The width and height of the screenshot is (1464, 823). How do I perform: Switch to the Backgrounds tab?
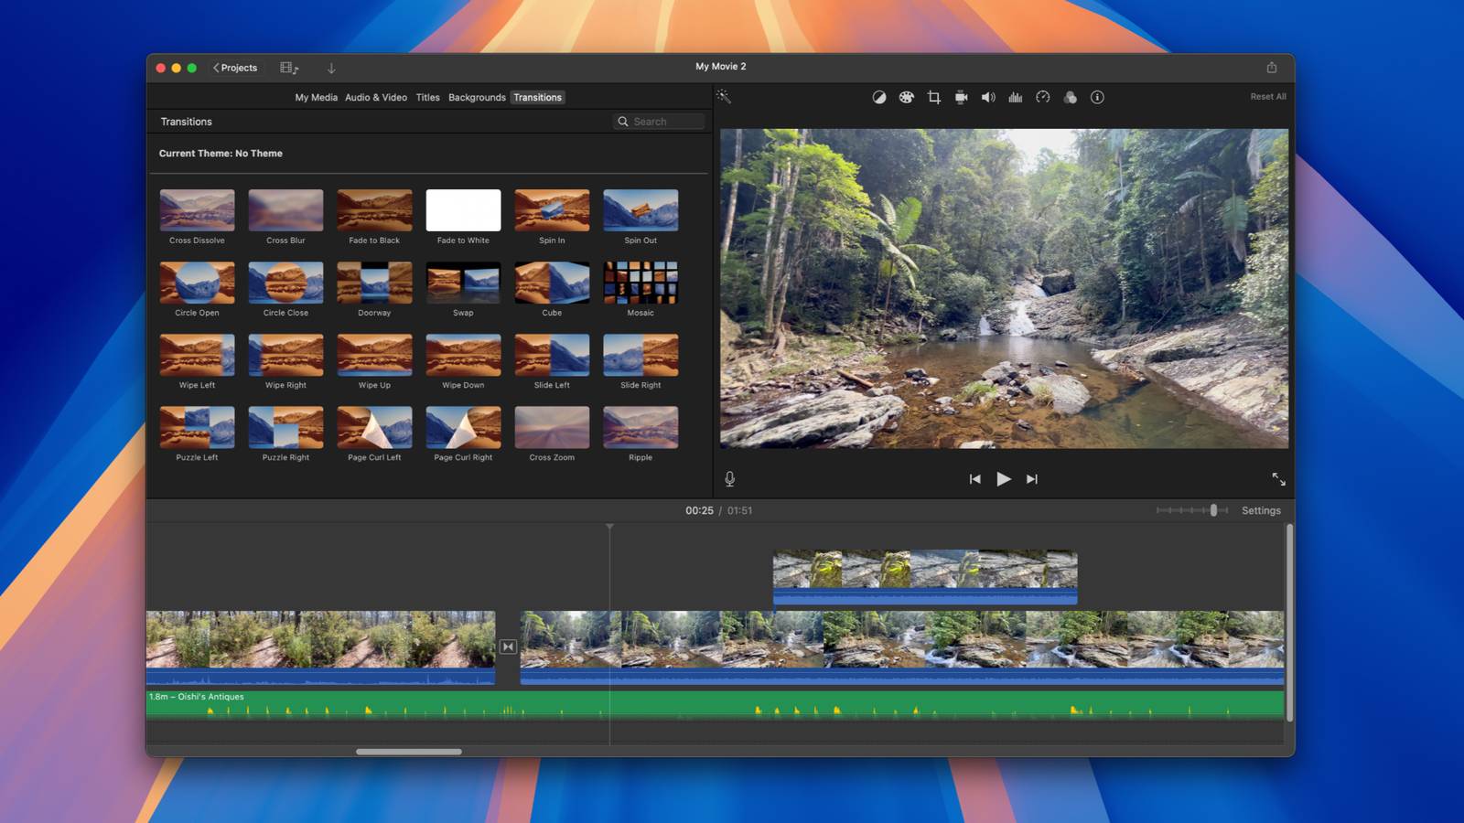point(476,98)
